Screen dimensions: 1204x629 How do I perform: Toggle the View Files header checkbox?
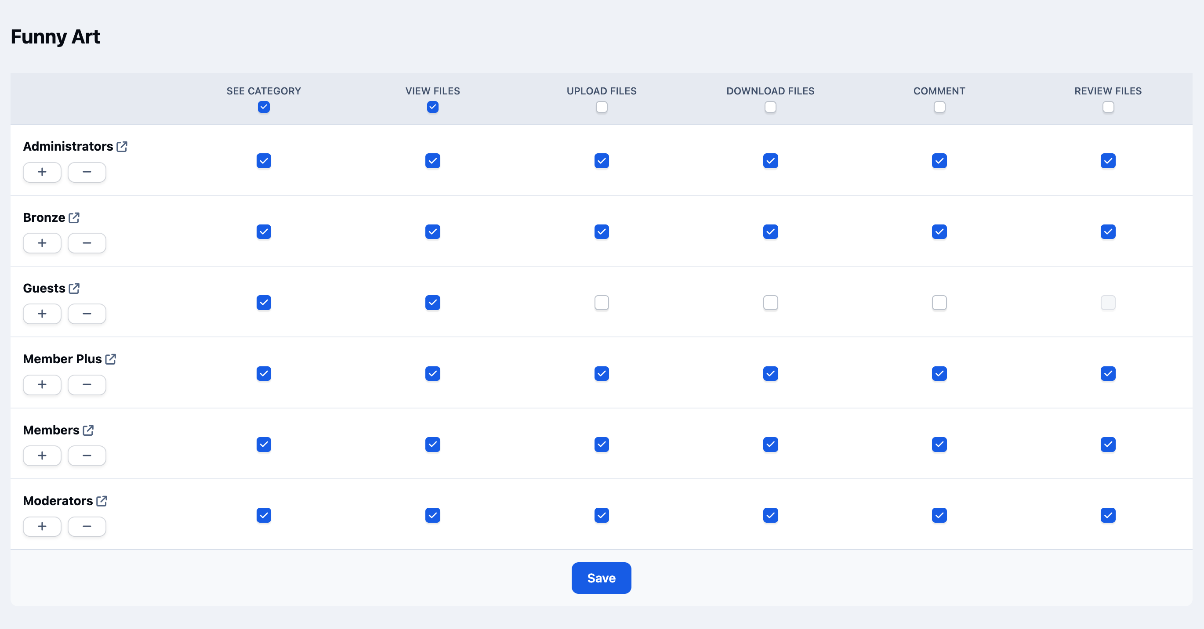(x=433, y=107)
